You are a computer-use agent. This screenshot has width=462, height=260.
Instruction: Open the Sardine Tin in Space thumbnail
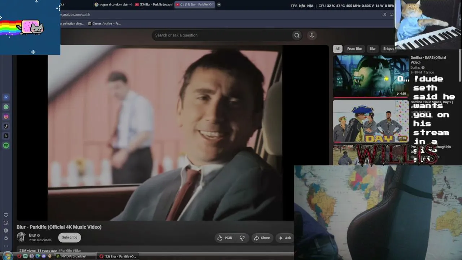coord(371,121)
